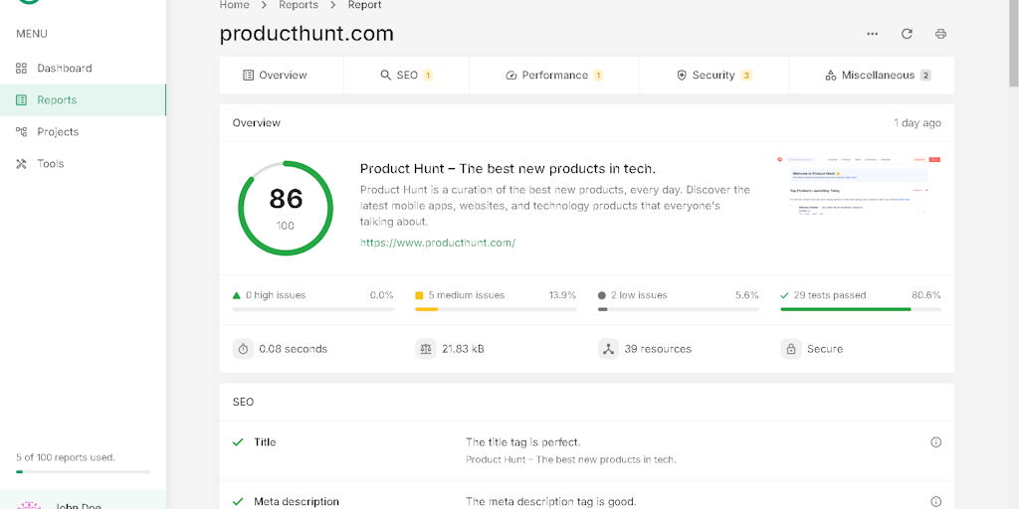
Task: Select the Miscellaneous tab
Action: [878, 76]
